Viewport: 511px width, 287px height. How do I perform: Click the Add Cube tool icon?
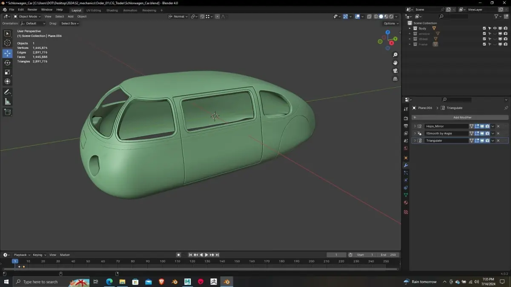[7, 112]
